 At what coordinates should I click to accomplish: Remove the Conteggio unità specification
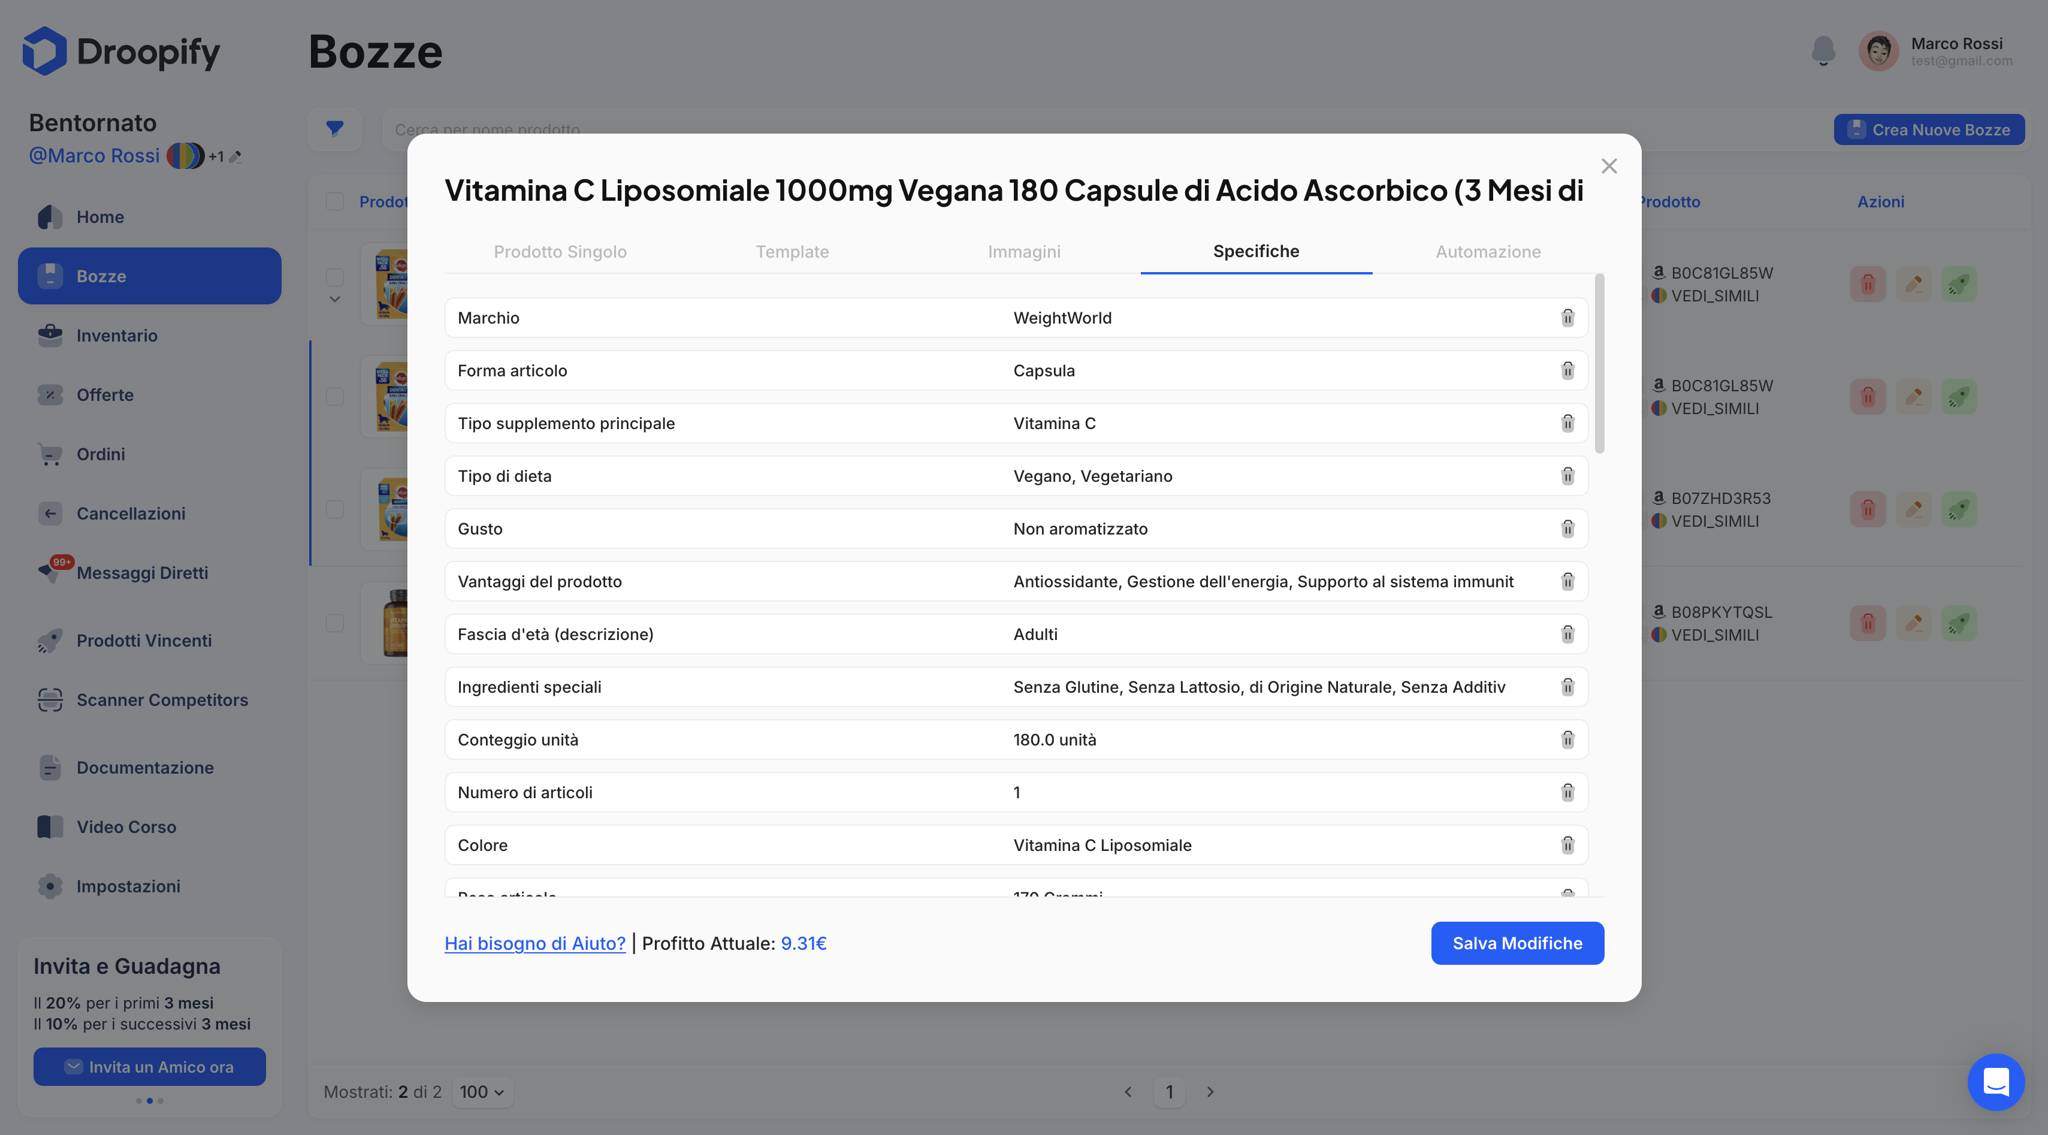[1567, 739]
